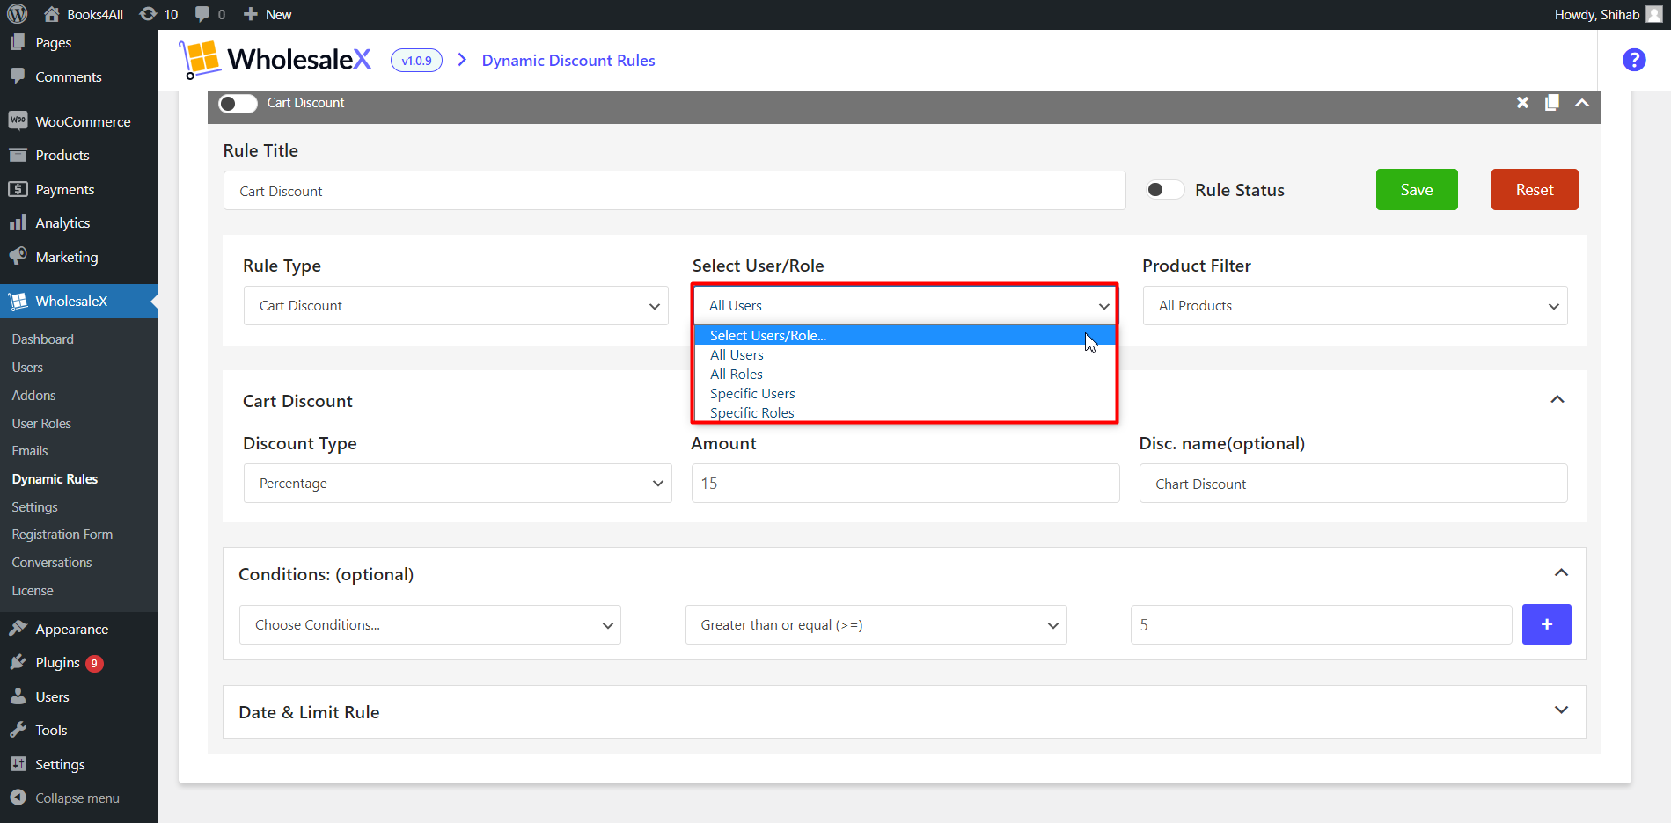Open the Product Filter dropdown

pos(1355,305)
